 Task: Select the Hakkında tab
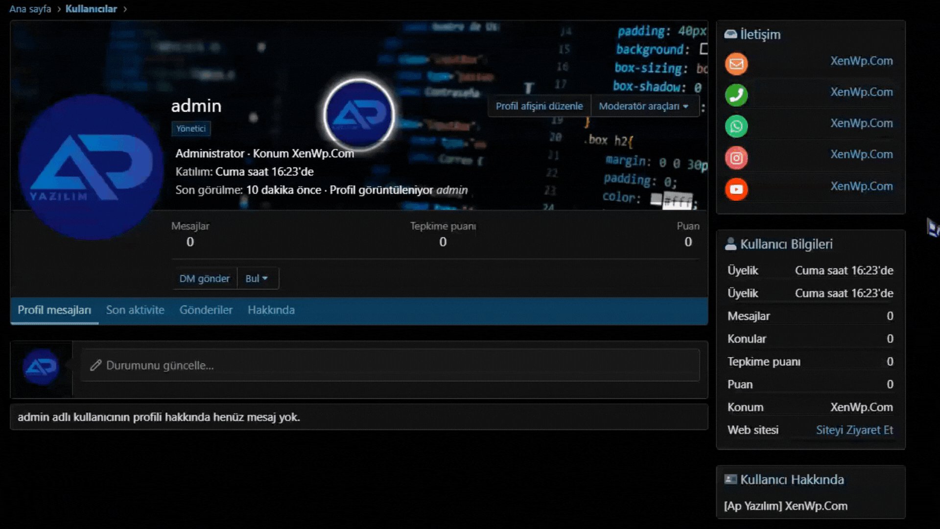click(x=271, y=310)
